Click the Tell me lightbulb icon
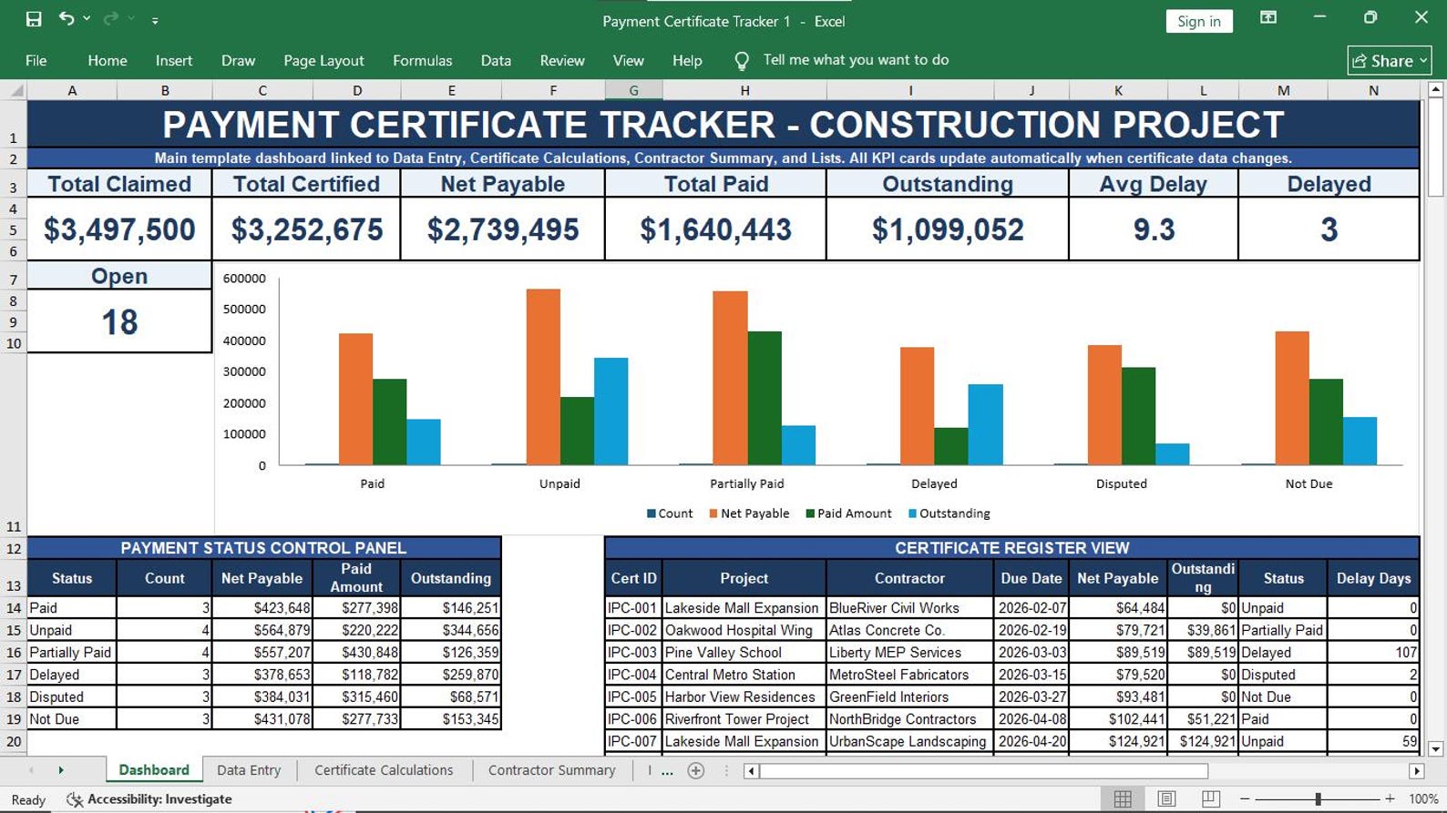Image resolution: width=1447 pixels, height=813 pixels. click(742, 60)
